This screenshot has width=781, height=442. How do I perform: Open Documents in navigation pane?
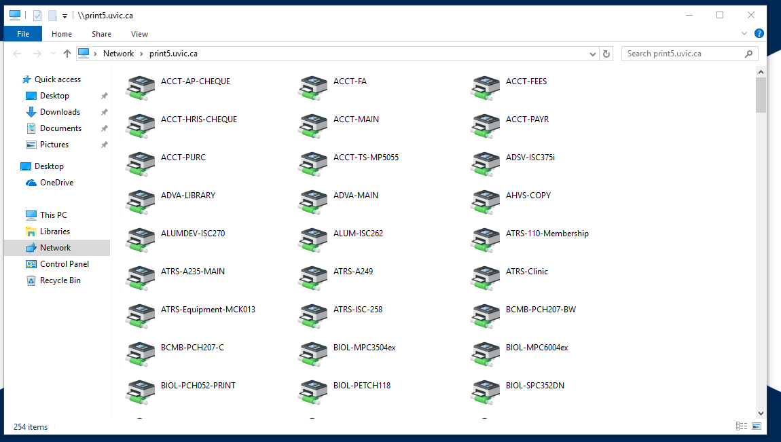[x=60, y=128]
